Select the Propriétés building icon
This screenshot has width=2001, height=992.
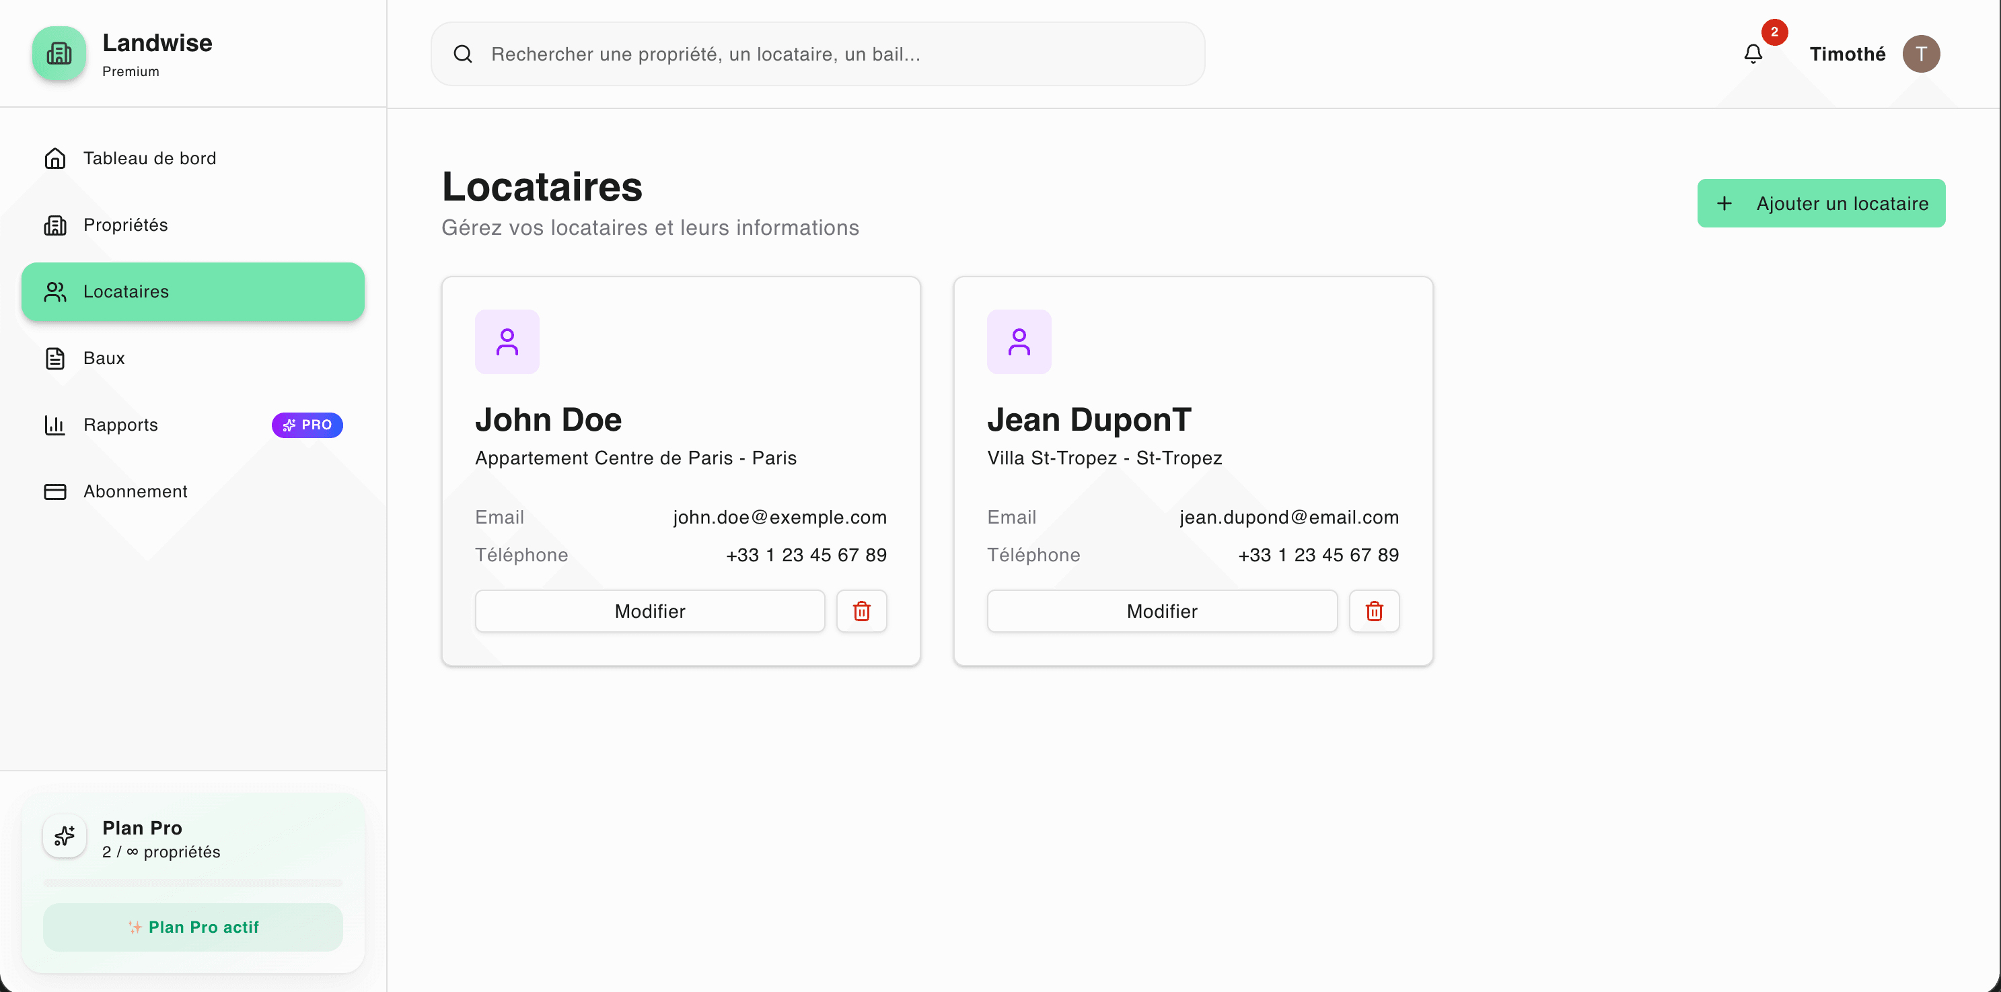click(x=55, y=225)
